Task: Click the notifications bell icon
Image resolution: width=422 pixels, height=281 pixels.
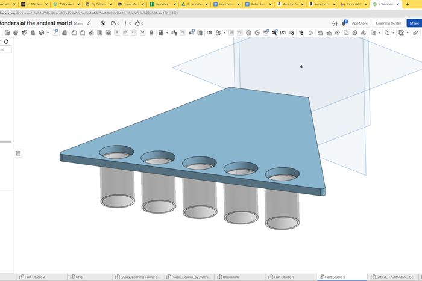Action: (x=345, y=23)
